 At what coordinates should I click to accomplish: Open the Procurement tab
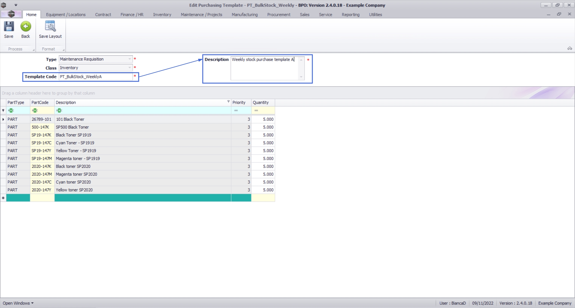click(279, 14)
